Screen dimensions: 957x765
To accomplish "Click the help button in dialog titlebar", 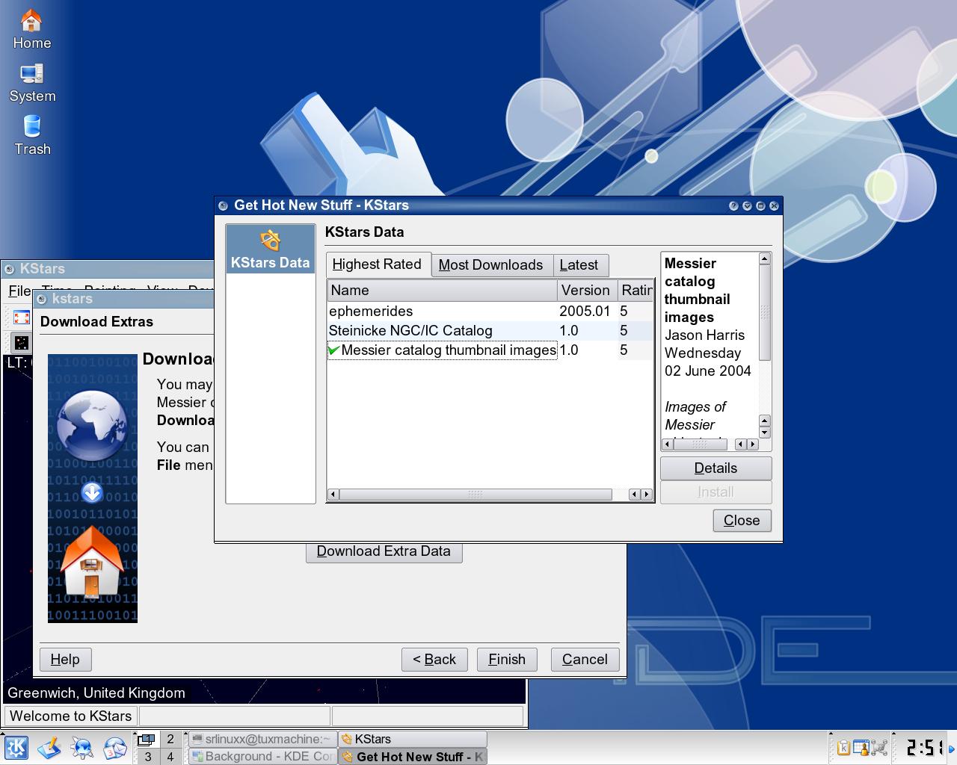I will [733, 205].
